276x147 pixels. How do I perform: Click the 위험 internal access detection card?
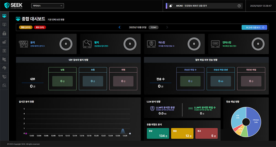click(123, 78)
